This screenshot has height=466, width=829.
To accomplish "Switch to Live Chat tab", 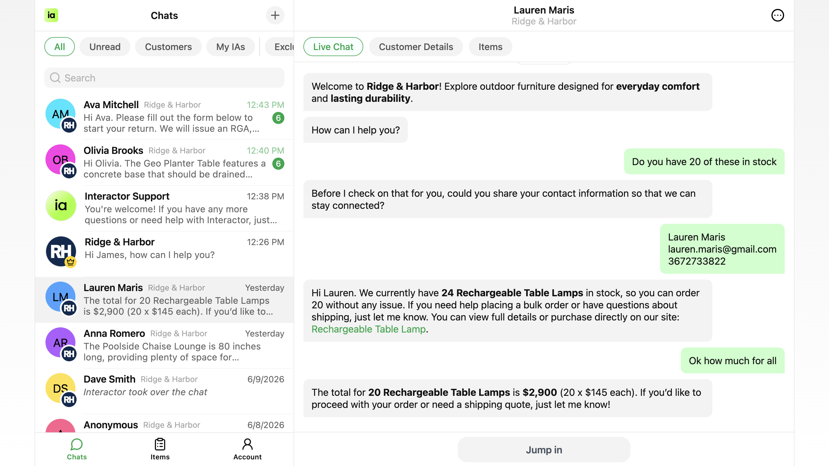I will [x=333, y=47].
